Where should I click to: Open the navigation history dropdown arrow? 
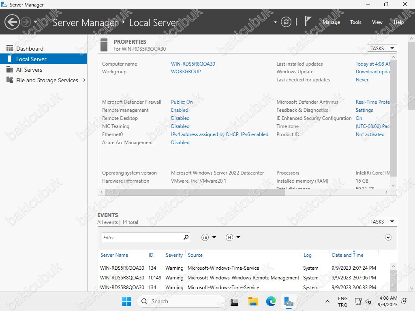click(36, 22)
